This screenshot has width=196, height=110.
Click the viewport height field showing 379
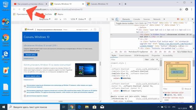tap(65, 19)
